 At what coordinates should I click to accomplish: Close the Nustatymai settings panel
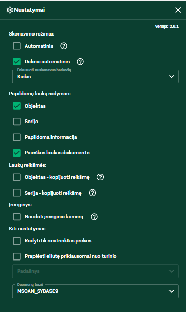pyautogui.click(x=178, y=10)
